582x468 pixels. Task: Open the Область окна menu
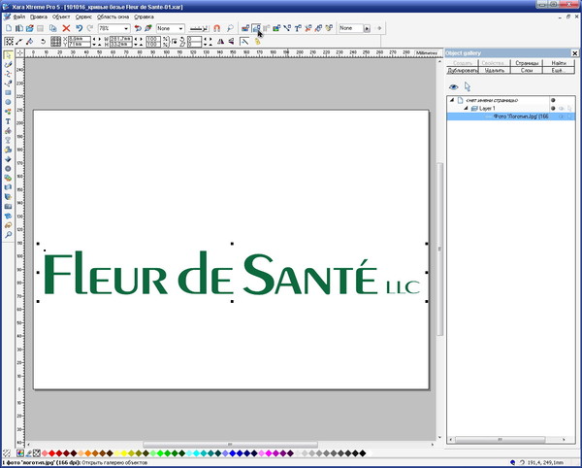coord(113,17)
